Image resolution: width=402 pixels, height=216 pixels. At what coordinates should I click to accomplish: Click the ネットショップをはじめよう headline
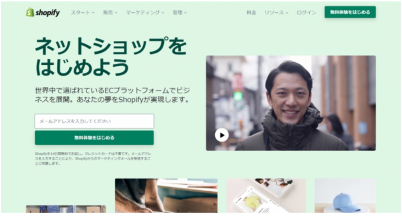pos(111,57)
